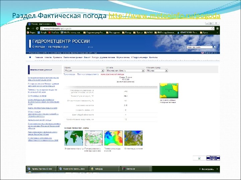Click the English version flag icon
Screen dimensions: 241x180
(x=203, y=53)
